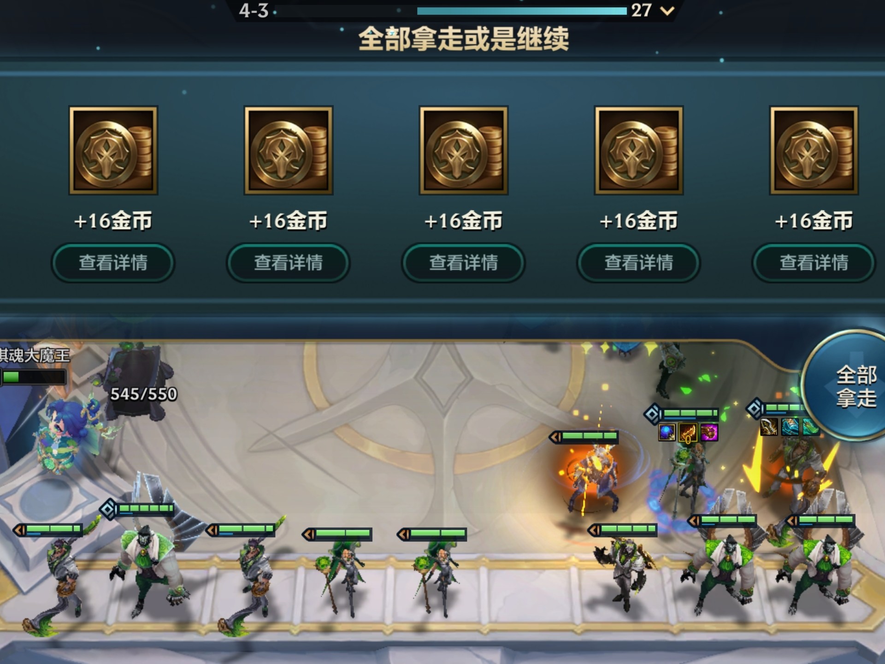Select the first +16 gold coin reward icon

pyautogui.click(x=113, y=150)
